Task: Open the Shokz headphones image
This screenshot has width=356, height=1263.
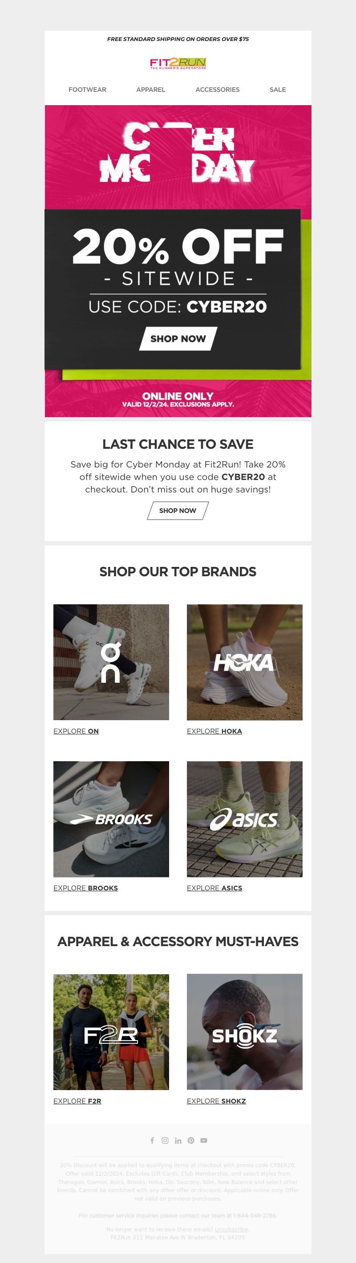Action: pyautogui.click(x=245, y=1032)
